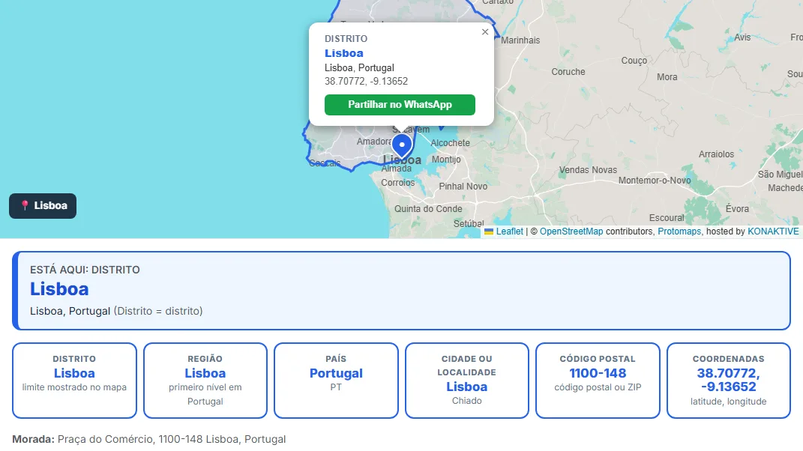Share location via Partilhar no WhatsApp
The height and width of the screenshot is (451, 803).
pos(400,104)
